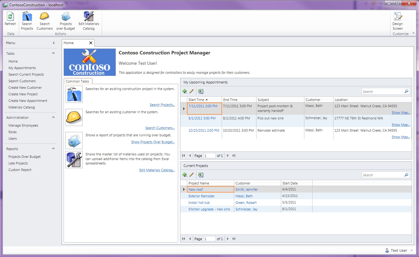The width and height of the screenshot is (419, 257).
Task: Click the Search Projects... link
Action: pos(162,105)
